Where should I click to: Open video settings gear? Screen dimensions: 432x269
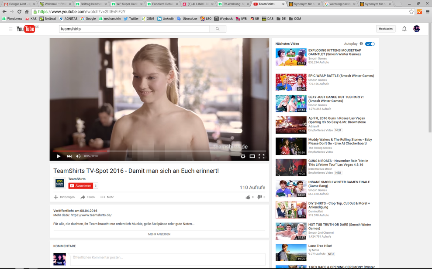[x=243, y=156]
